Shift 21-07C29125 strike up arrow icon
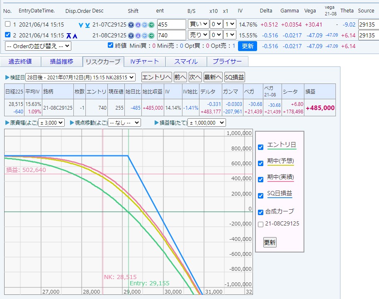This screenshot has height=299, width=379. point(131,25)
